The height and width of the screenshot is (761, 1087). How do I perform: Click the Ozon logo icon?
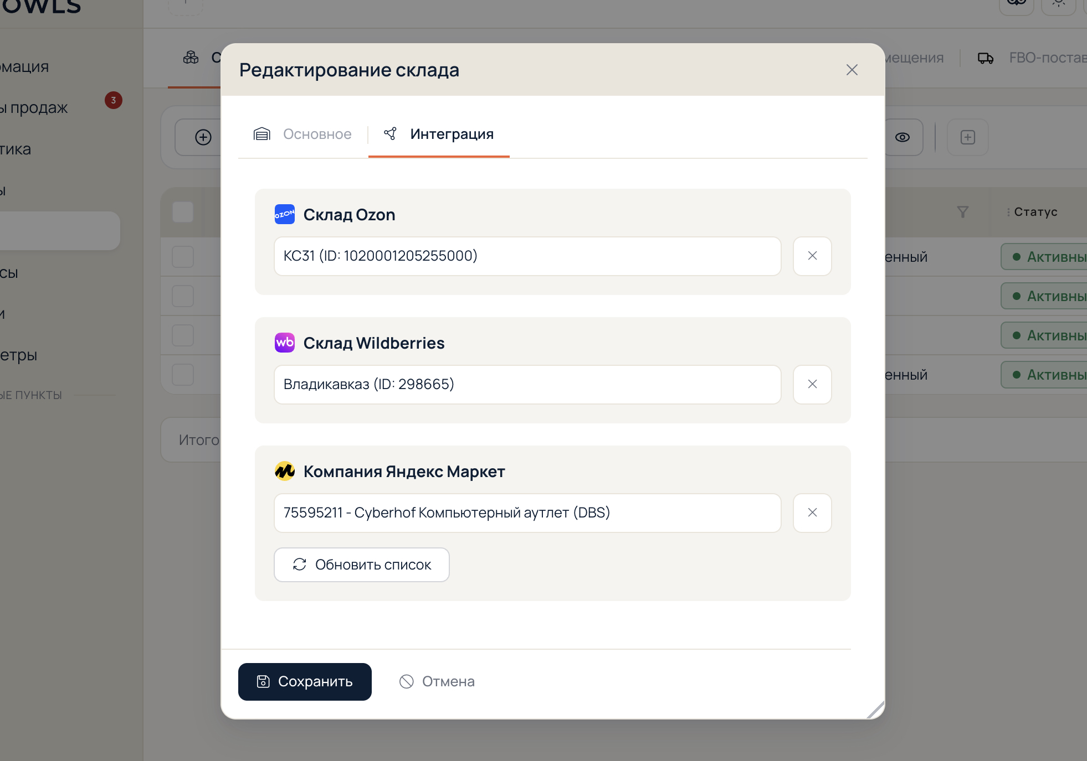click(x=285, y=214)
